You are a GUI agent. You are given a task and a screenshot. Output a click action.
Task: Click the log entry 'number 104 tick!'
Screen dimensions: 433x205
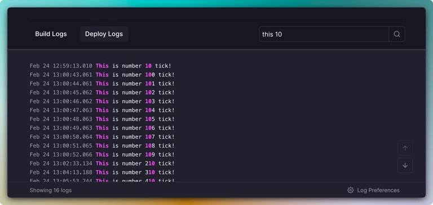pos(102,110)
